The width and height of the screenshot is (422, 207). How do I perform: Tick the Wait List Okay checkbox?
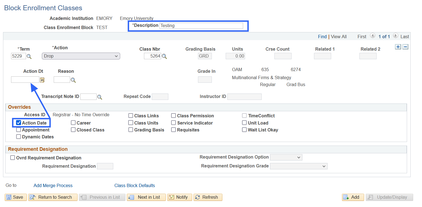coord(244,130)
